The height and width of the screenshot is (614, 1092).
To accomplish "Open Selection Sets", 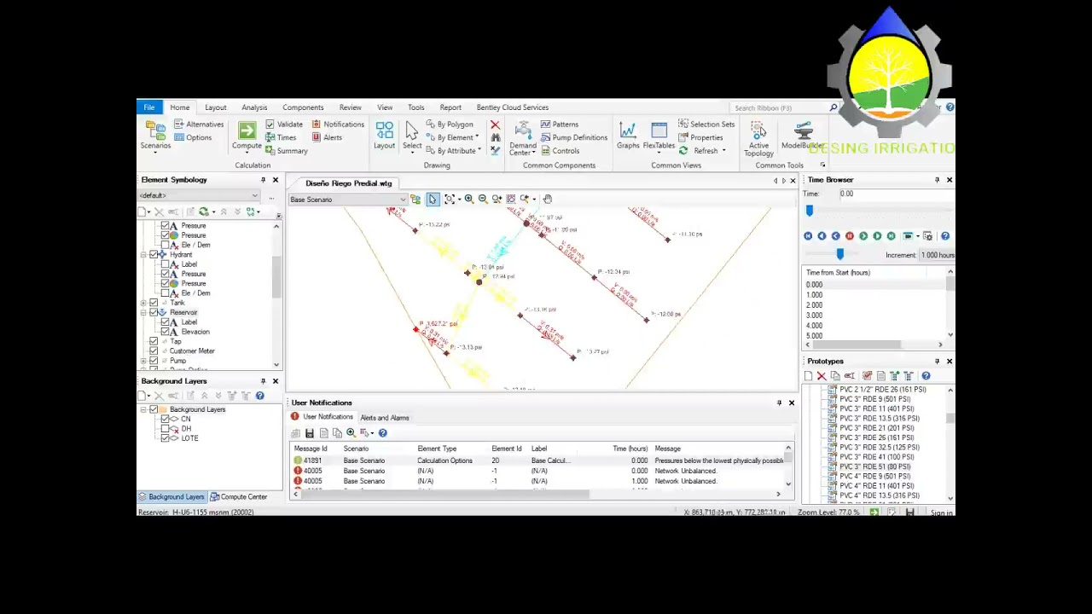I will (x=706, y=125).
